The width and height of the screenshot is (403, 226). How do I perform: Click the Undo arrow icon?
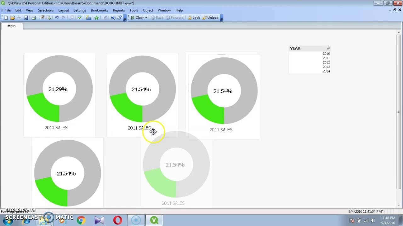click(57, 18)
